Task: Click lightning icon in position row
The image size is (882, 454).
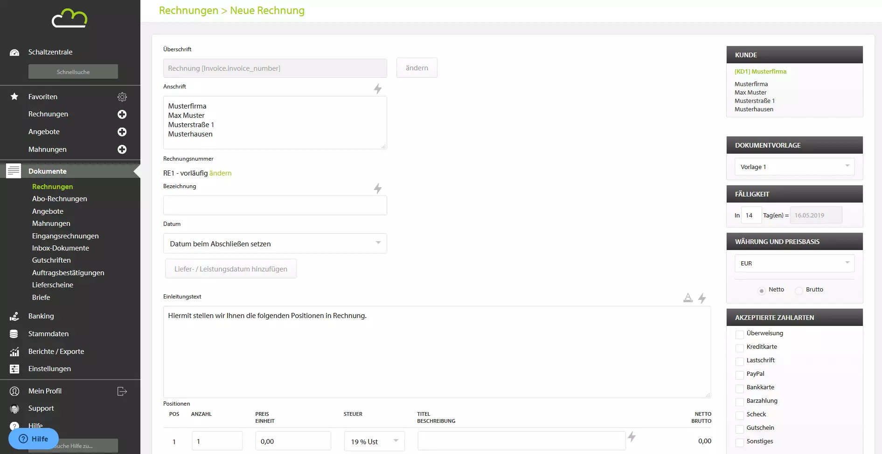Action: tap(632, 437)
